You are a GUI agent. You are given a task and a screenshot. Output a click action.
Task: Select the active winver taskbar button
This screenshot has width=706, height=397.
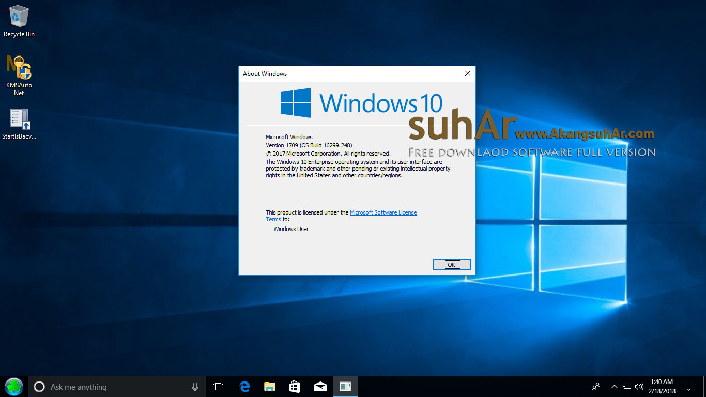(x=346, y=387)
